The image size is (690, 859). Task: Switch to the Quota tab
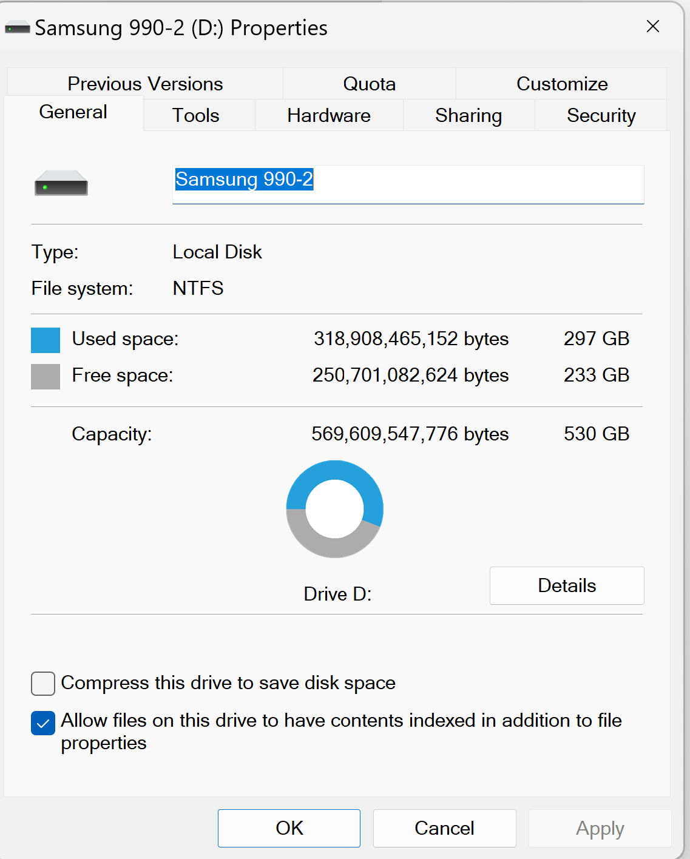pyautogui.click(x=369, y=84)
